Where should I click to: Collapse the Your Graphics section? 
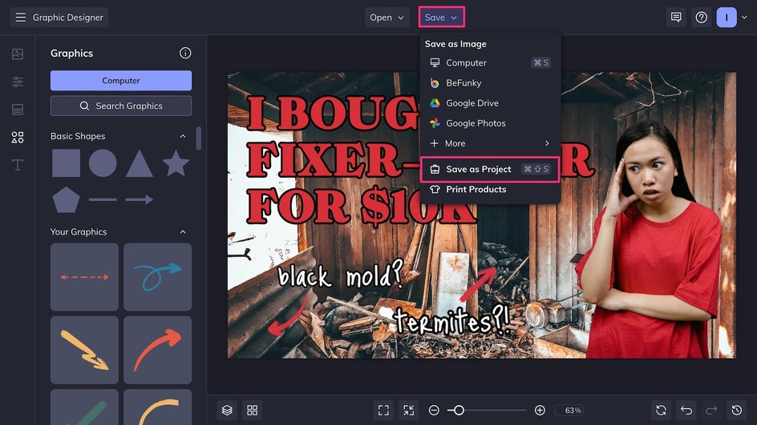(183, 232)
